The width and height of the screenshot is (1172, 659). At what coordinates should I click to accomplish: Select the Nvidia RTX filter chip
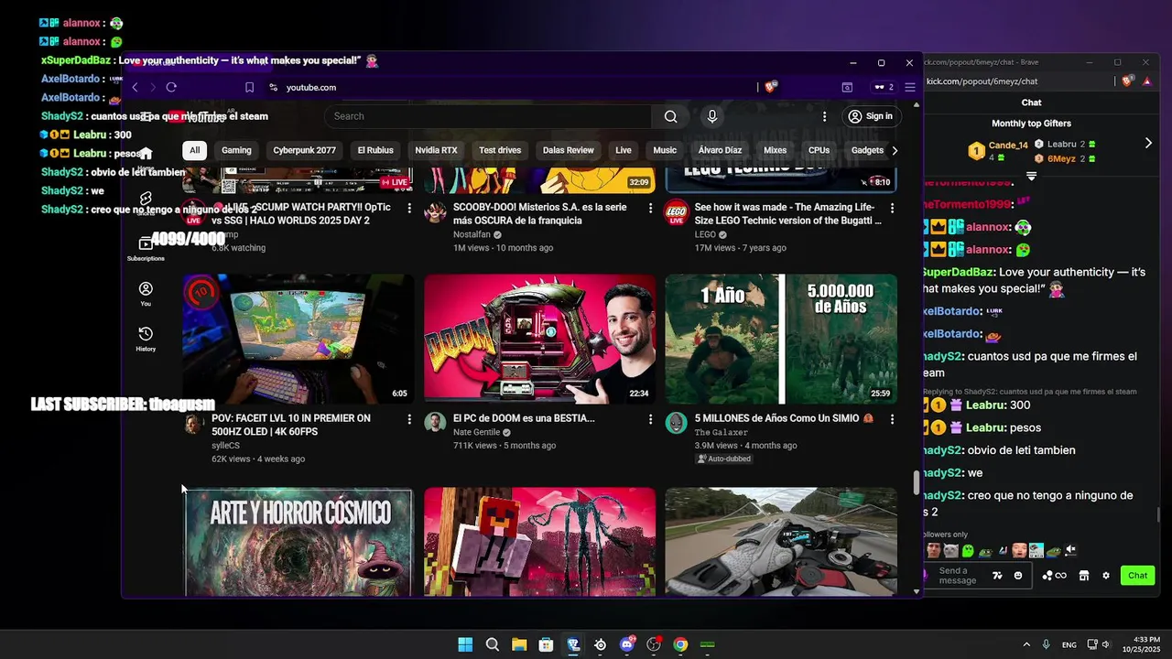(x=436, y=150)
